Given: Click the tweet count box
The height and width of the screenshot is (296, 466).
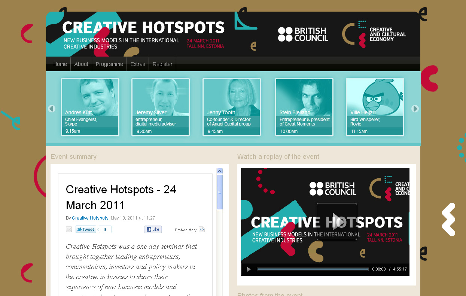Looking at the screenshot, I should click(x=105, y=229).
